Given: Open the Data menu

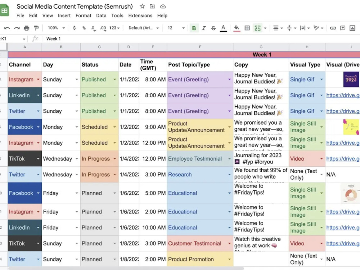Looking at the screenshot, I should click(x=101, y=15).
